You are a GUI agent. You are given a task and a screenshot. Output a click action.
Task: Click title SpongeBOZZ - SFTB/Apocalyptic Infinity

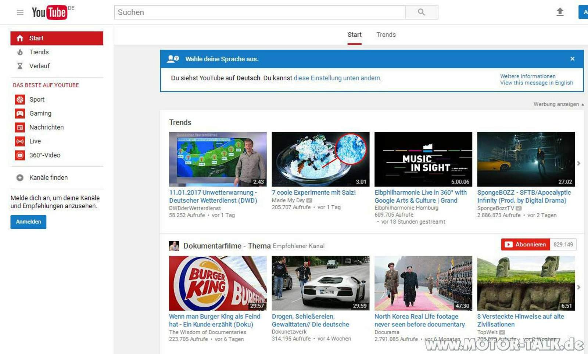pos(524,196)
